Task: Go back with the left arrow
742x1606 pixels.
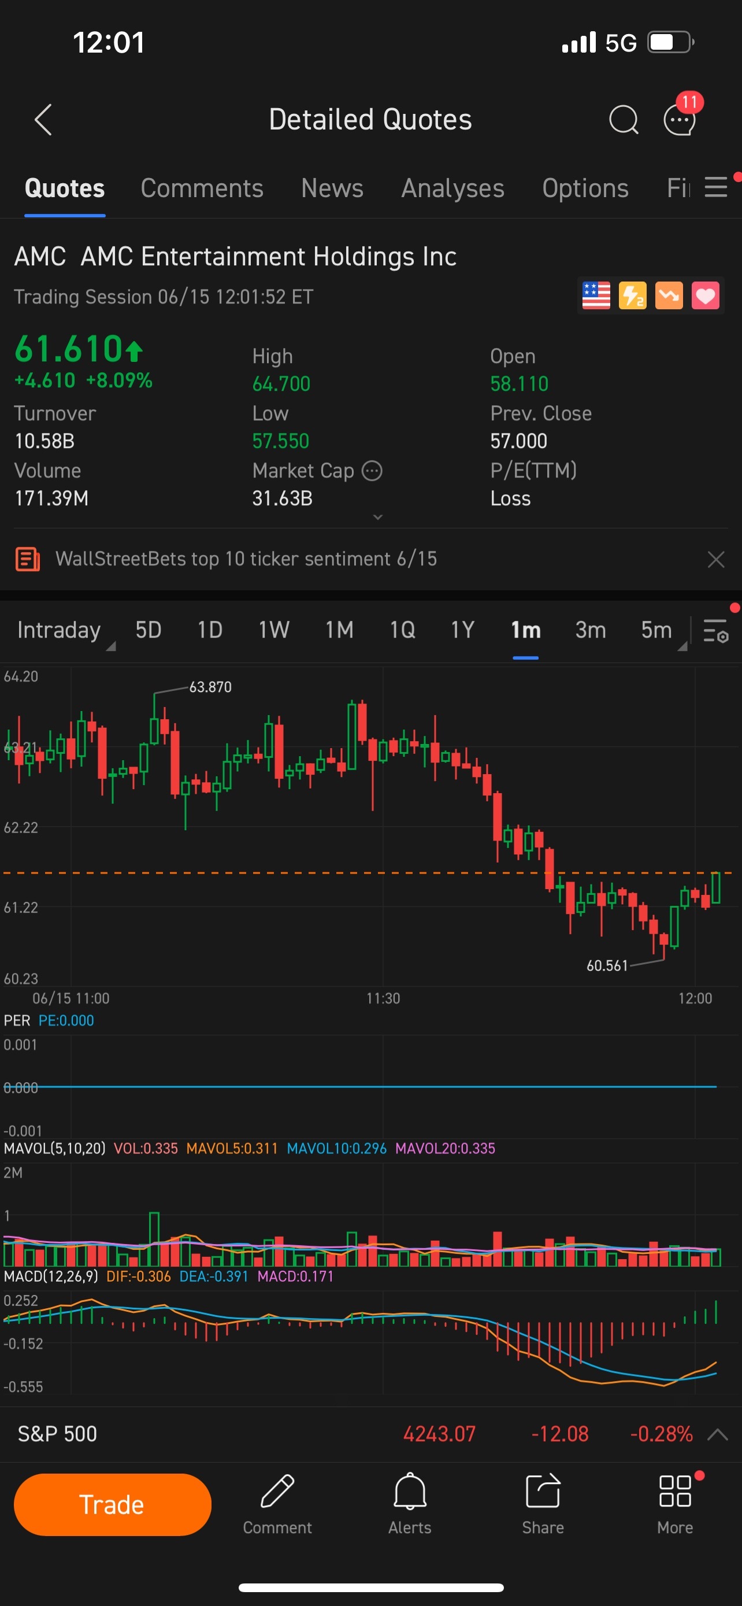Action: [x=43, y=120]
